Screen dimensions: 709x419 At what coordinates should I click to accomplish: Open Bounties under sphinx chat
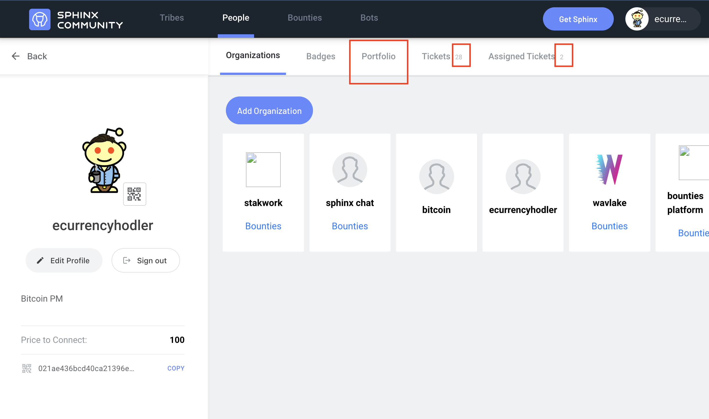click(350, 226)
